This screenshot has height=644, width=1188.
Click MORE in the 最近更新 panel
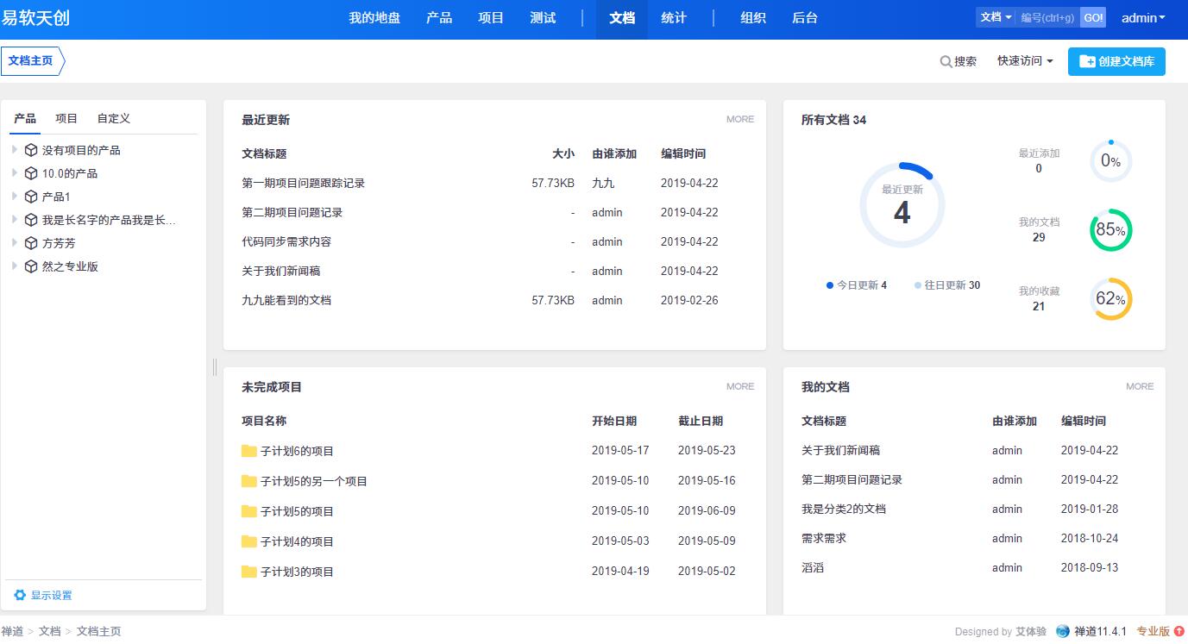pos(739,119)
